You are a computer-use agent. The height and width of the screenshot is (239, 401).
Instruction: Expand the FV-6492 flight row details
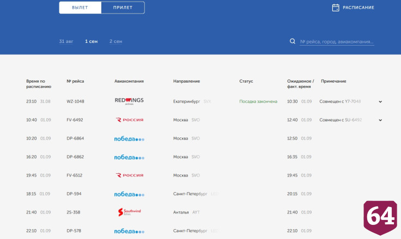click(380, 120)
